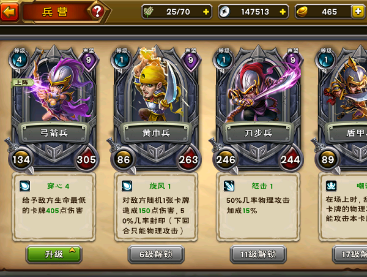Click the taunt skill icon on fourth card
The image size is (367, 277).
click(331, 186)
